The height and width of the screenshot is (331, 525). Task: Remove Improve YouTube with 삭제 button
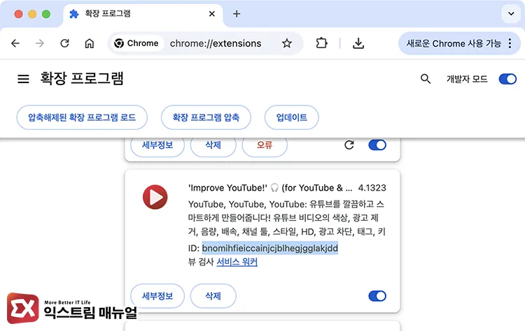(x=213, y=296)
